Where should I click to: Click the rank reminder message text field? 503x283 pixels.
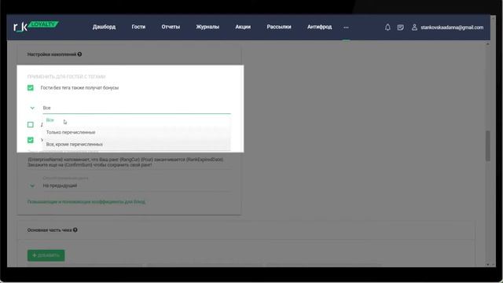pos(130,162)
